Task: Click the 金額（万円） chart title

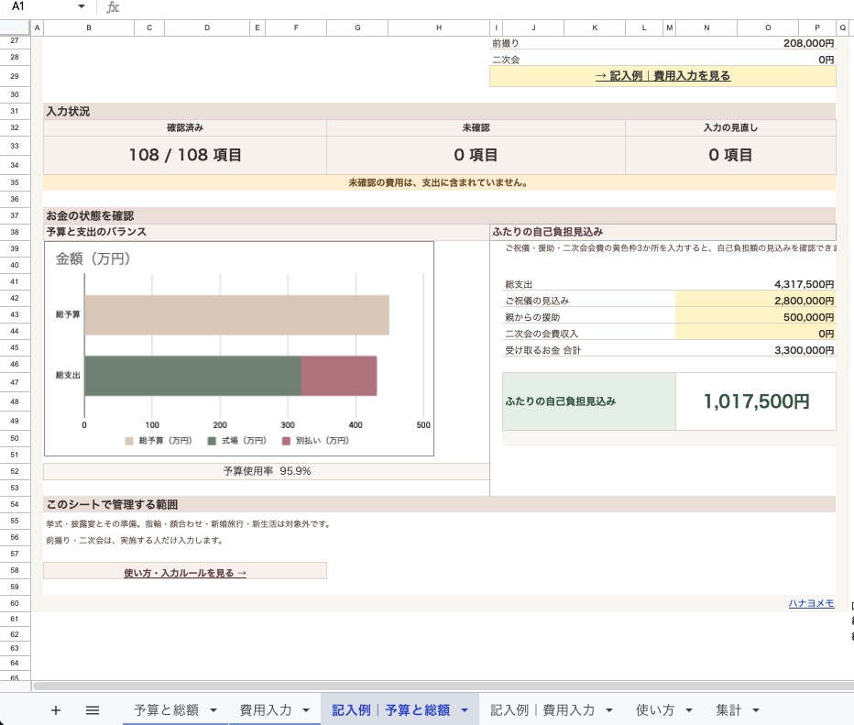Action: [x=93, y=258]
